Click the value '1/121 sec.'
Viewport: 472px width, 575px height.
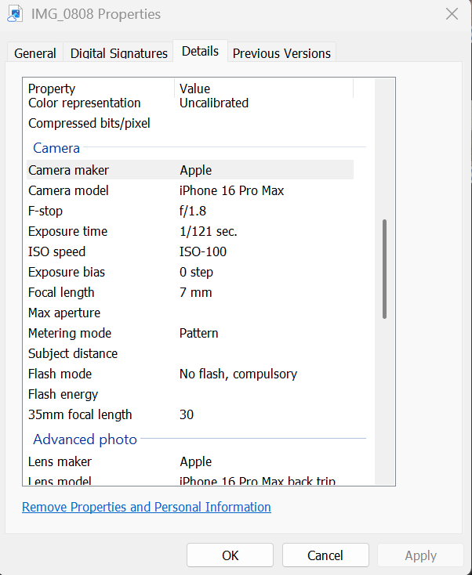(x=208, y=231)
